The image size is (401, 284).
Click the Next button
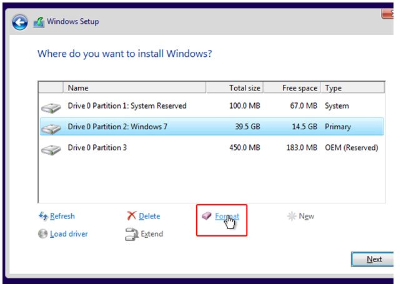tap(372, 259)
